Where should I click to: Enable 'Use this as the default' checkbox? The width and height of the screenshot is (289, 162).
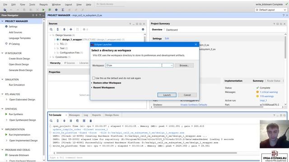point(93,78)
